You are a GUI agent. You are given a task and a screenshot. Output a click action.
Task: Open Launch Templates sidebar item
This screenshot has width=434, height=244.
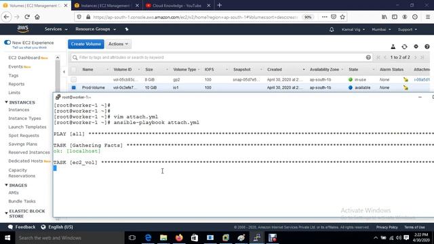coord(27,127)
